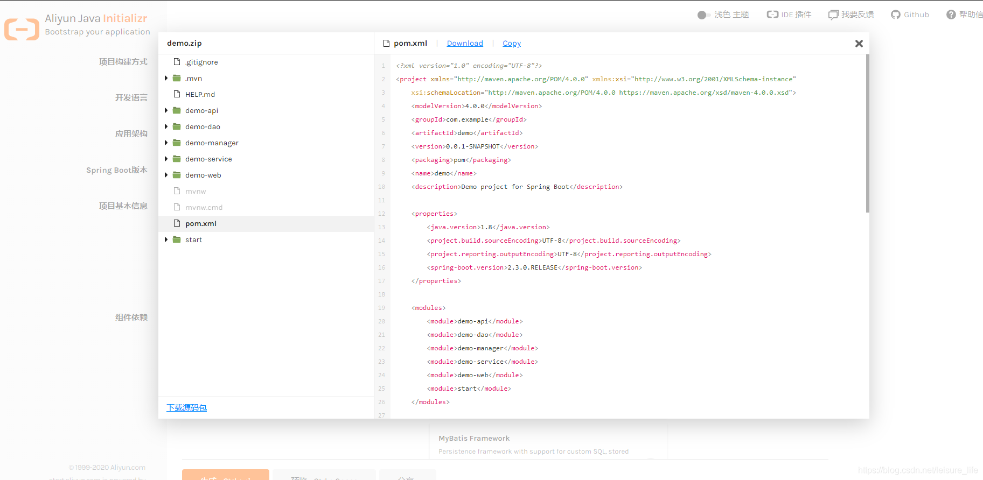Viewport: 983px width, 480px height.
Task: Click the 下载源码包 download source link
Action: [186, 408]
